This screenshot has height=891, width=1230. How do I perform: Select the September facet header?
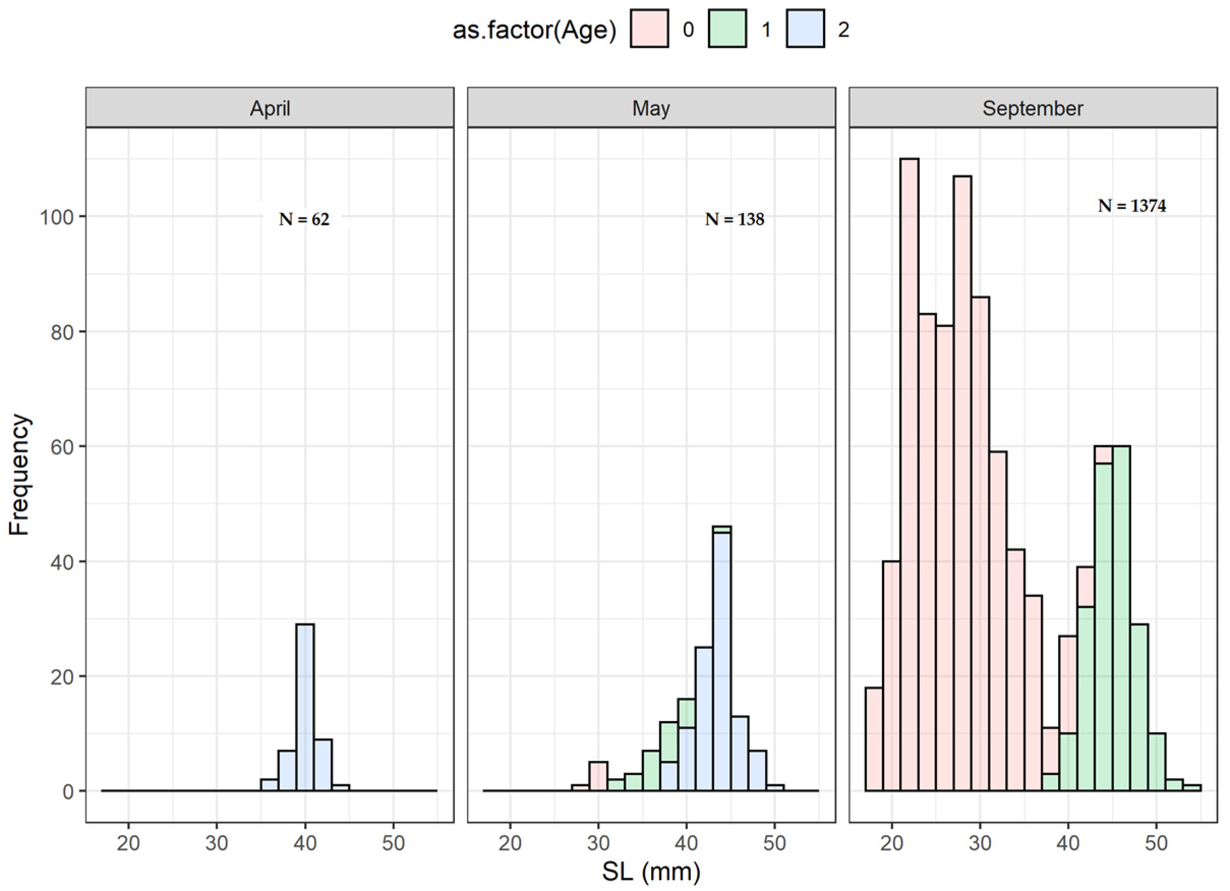click(x=1033, y=108)
